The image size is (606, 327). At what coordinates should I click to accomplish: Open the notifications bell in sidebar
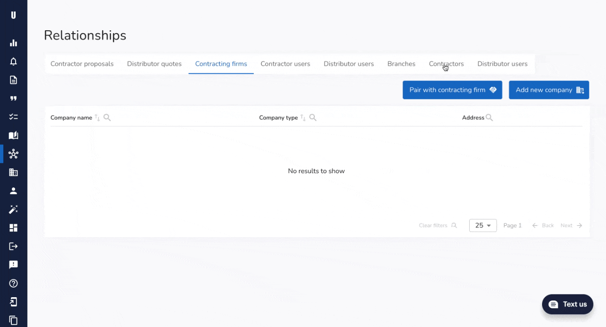pos(13,62)
